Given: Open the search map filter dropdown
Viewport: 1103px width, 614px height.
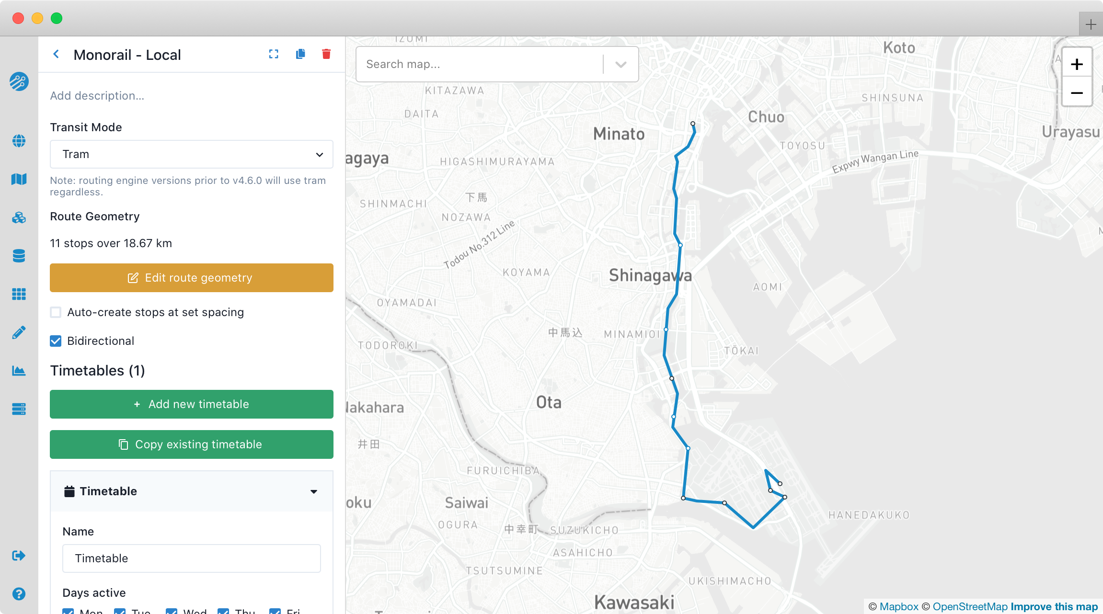Looking at the screenshot, I should click(620, 64).
